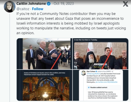Open the Dan Cohen tweet screenshot
This screenshot has width=131, height=102.
point(101,85)
